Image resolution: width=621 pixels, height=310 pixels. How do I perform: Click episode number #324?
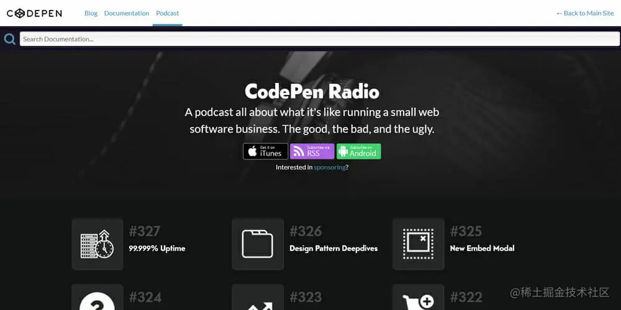coord(145,297)
